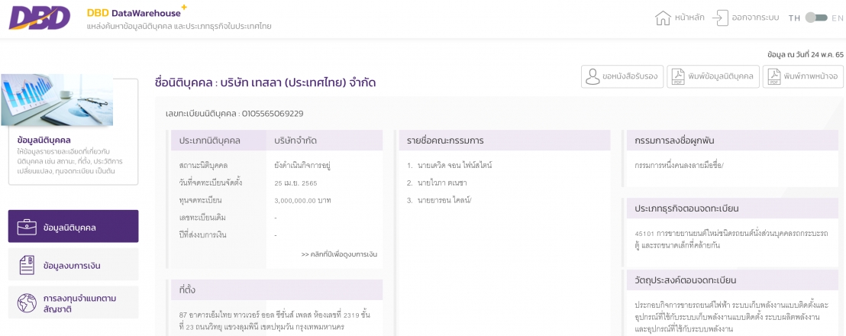Open the ข้อมูลงบการเงิน sidebar menu
The width and height of the screenshot is (846, 336).
coord(73,265)
